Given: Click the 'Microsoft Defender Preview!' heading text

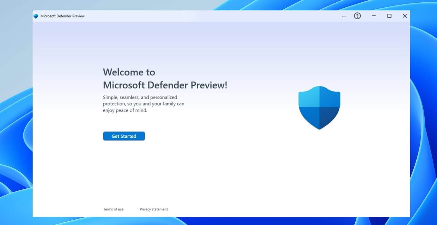Looking at the screenshot, I should coord(165,85).
